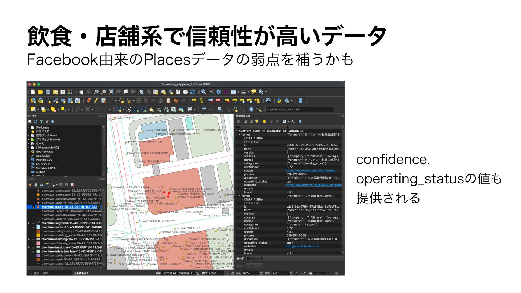Click the Open Project folder icon
Image resolution: width=521 pixels, height=293 pixels.
(40, 92)
